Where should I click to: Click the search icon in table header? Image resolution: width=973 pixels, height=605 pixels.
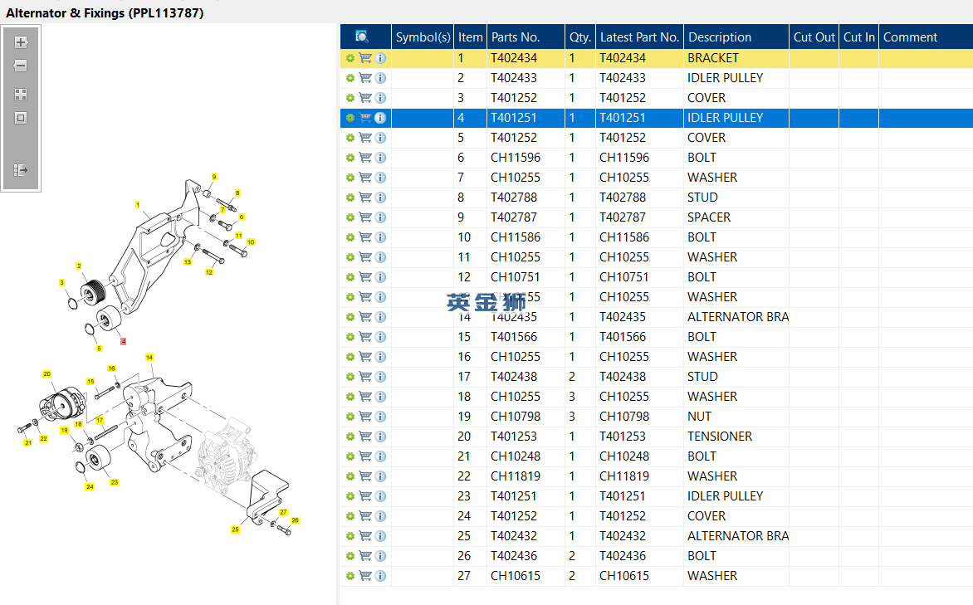(x=362, y=37)
